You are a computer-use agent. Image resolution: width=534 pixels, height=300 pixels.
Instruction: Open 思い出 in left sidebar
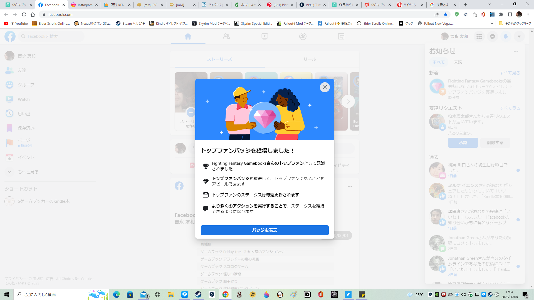click(50, 114)
